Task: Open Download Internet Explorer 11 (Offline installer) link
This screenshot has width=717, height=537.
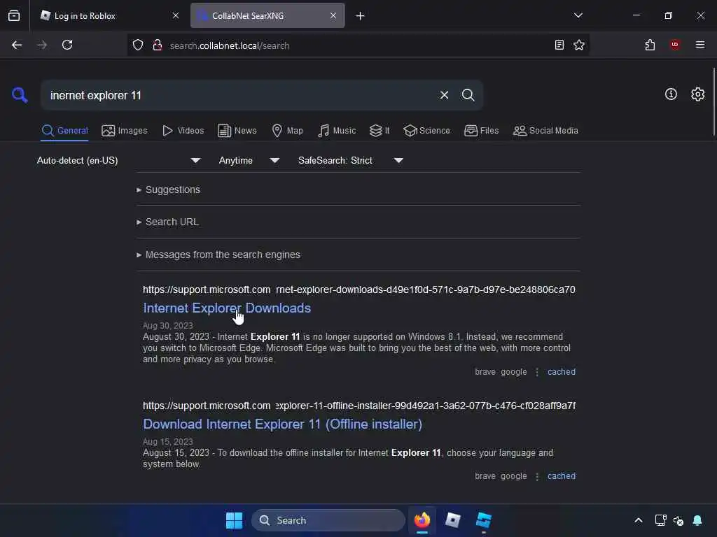Action: click(x=283, y=424)
